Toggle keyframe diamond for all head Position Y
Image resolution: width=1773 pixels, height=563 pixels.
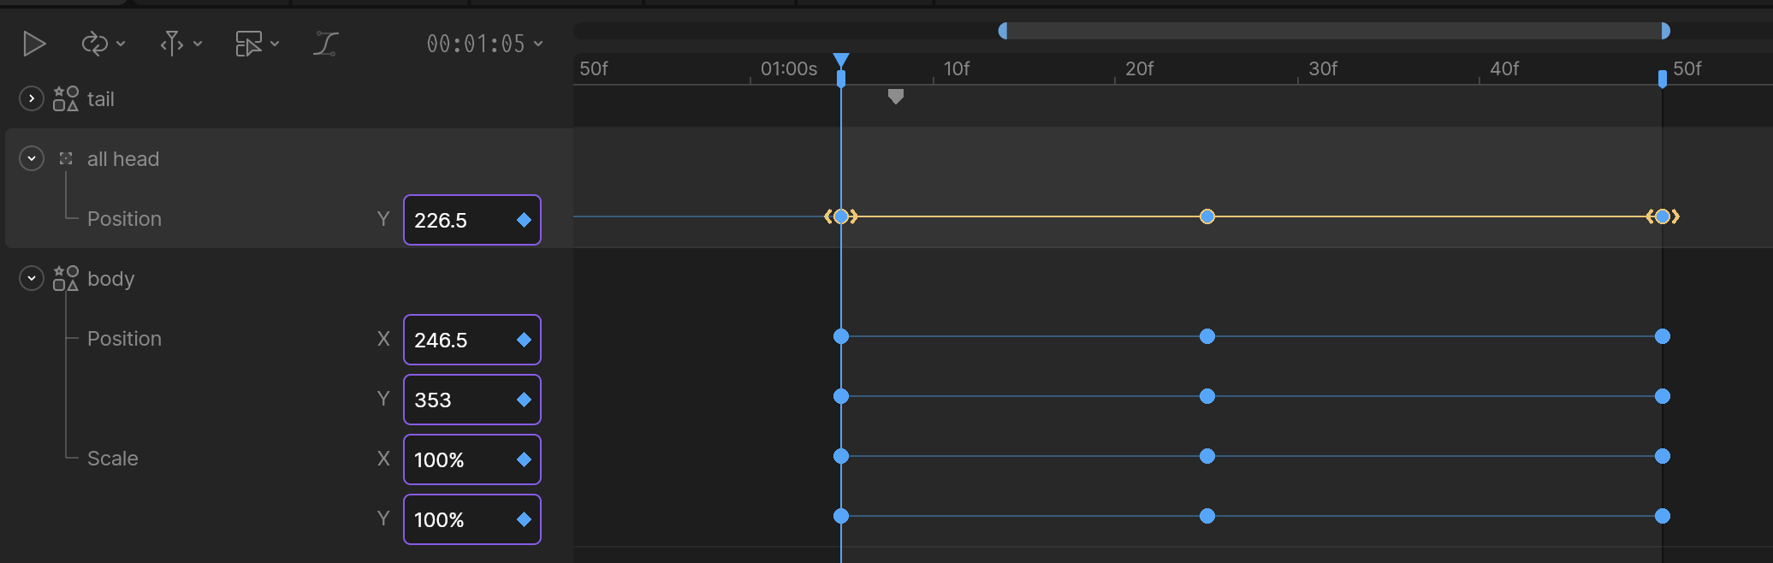525,220
